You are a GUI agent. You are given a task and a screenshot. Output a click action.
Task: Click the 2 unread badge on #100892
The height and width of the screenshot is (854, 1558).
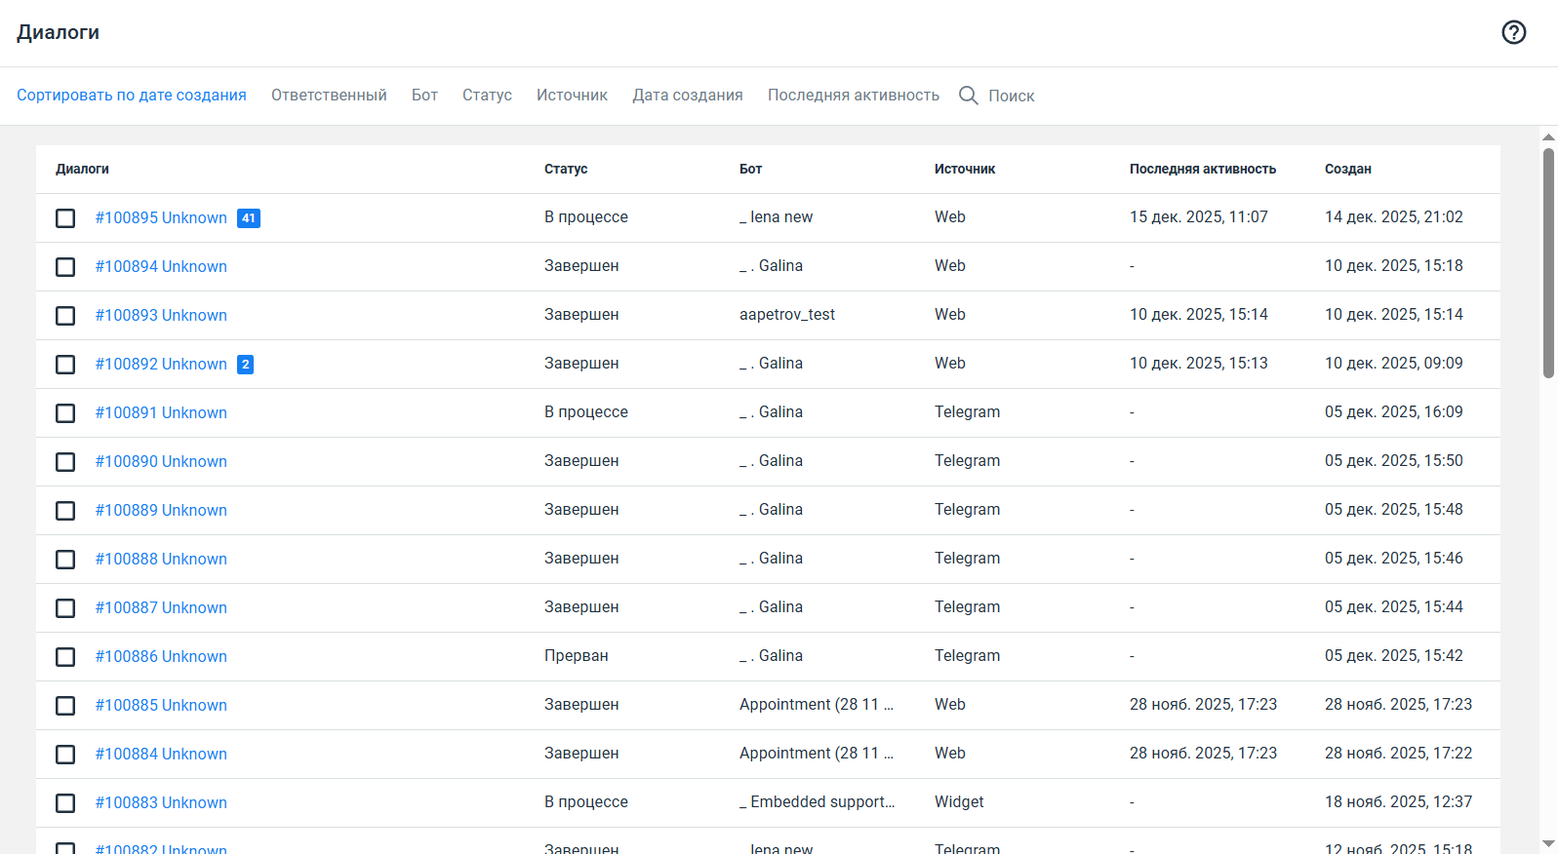[245, 365]
